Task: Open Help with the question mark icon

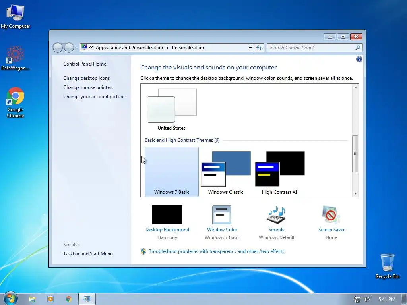Action: [x=359, y=60]
